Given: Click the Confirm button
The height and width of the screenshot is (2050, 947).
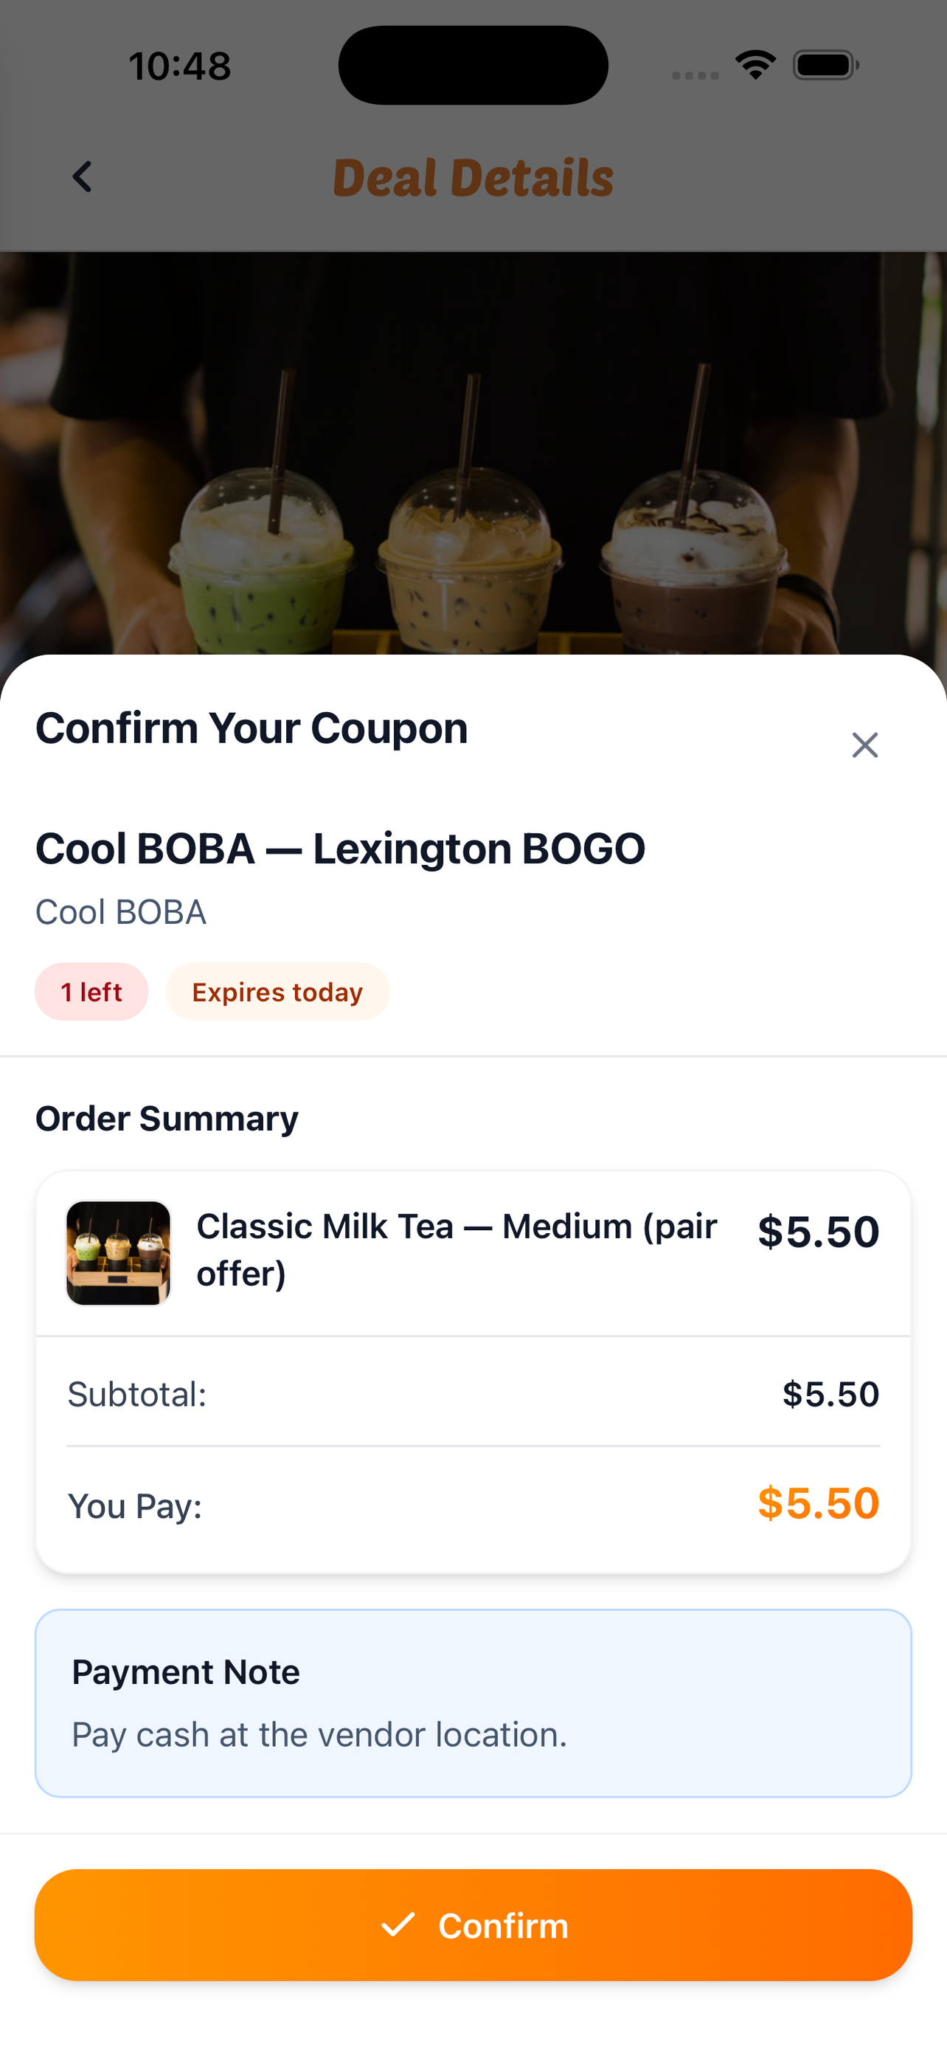Looking at the screenshot, I should (473, 1925).
